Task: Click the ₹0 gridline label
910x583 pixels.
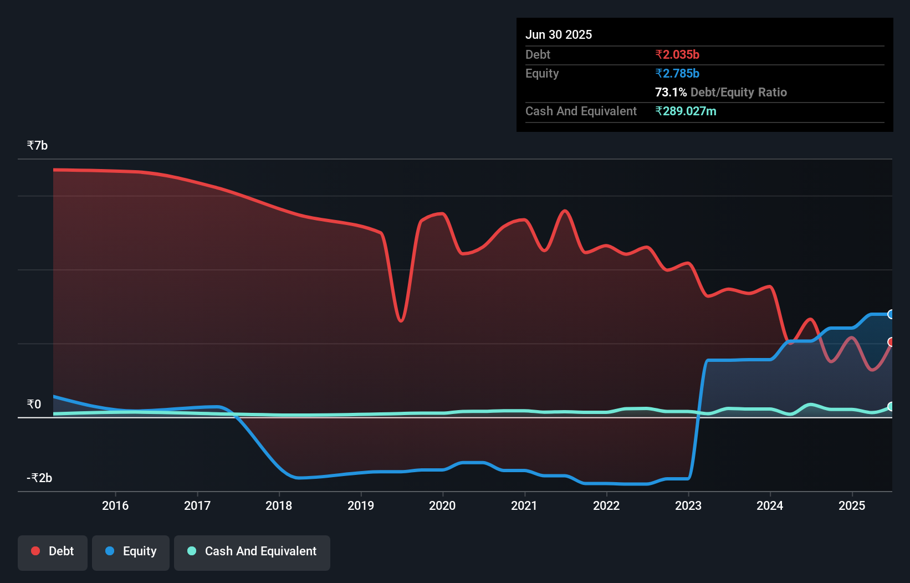Action: 33,405
